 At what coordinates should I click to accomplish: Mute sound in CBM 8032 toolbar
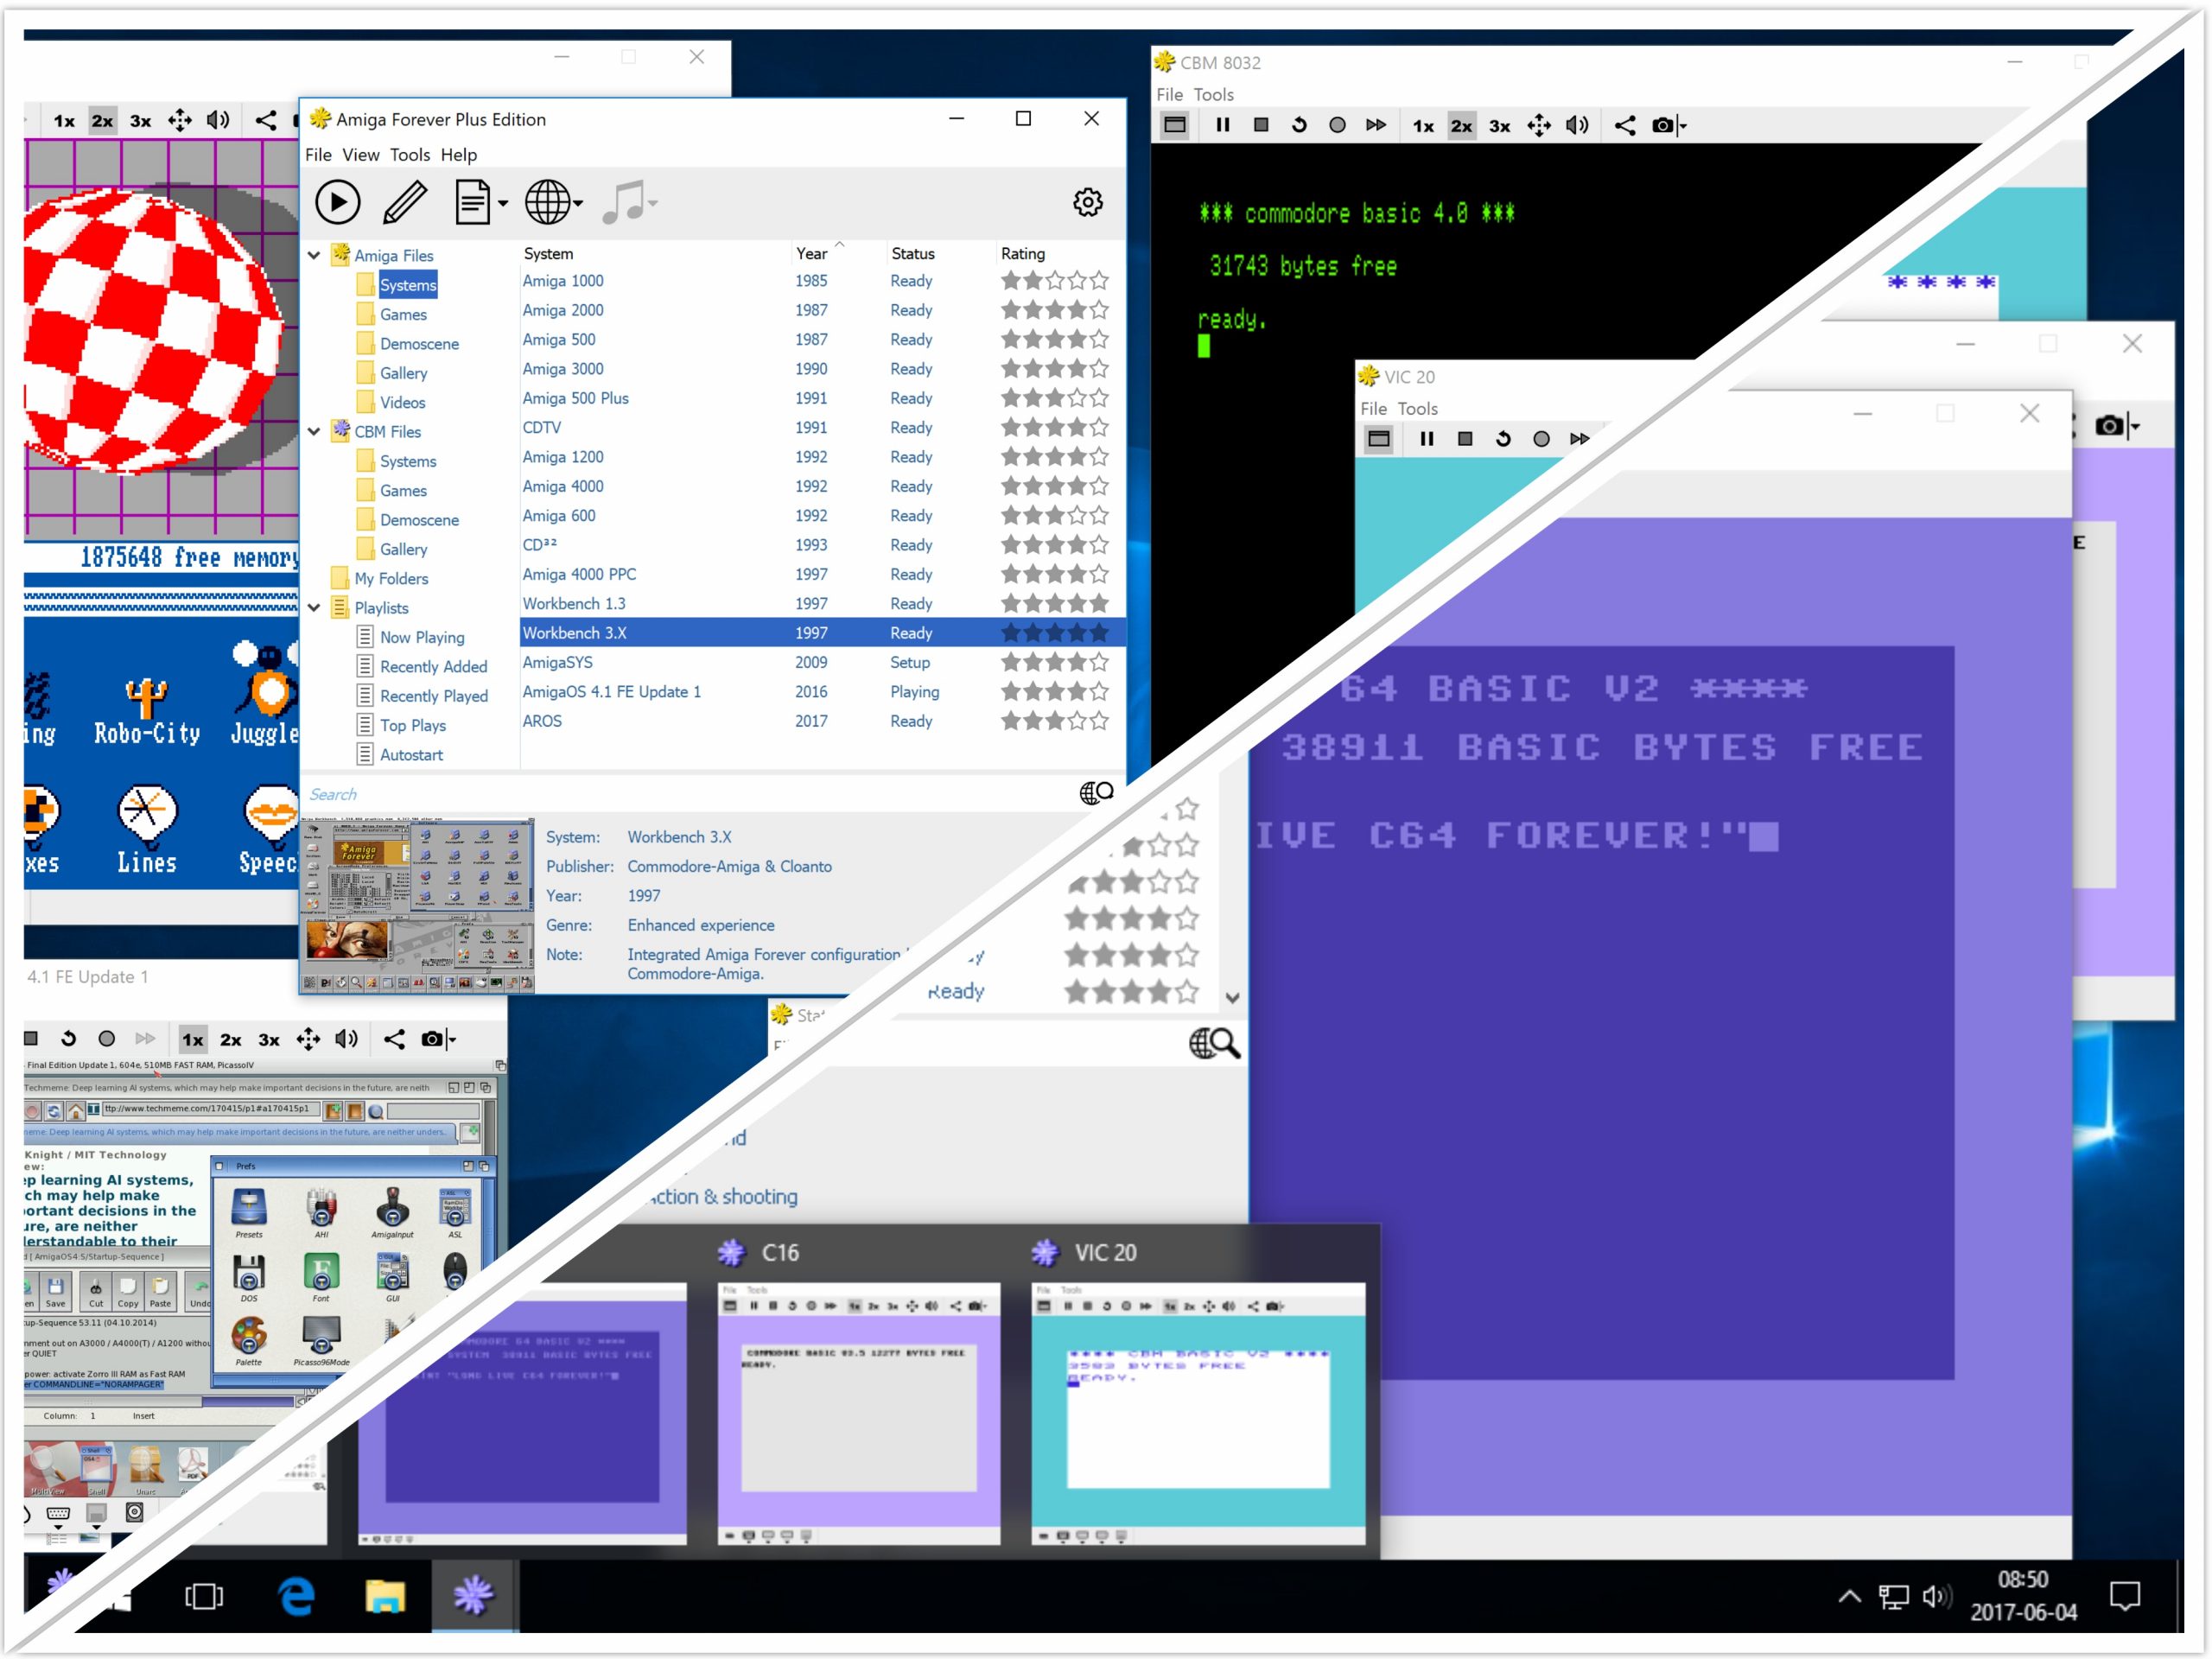(1577, 125)
